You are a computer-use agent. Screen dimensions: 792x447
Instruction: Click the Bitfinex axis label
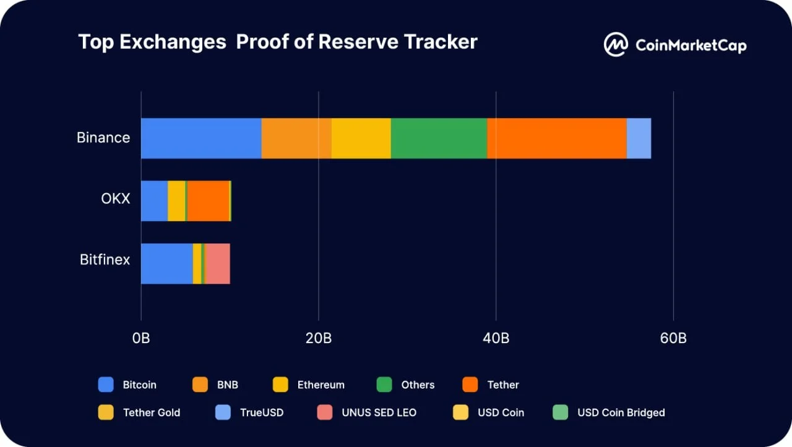click(x=105, y=259)
